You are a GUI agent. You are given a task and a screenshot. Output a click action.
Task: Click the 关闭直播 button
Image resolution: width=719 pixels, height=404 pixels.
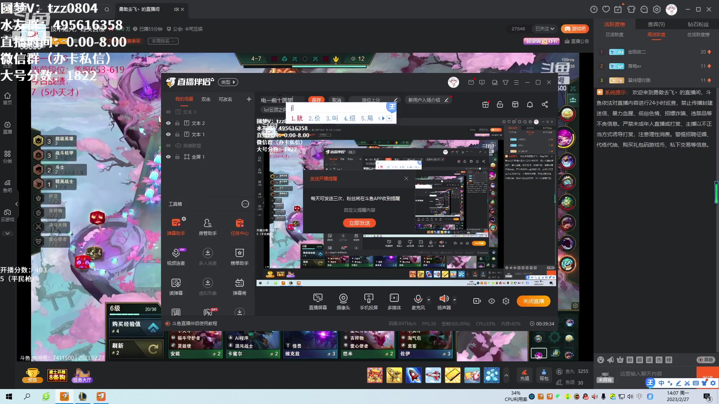[x=534, y=301]
